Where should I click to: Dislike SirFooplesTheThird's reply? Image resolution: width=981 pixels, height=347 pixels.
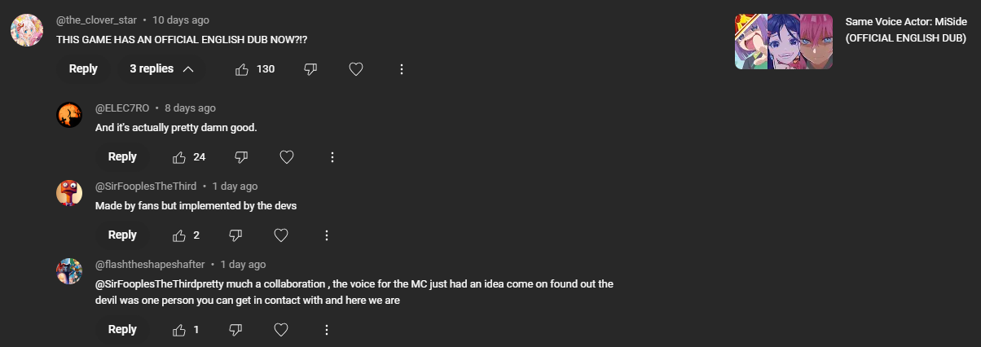click(235, 235)
